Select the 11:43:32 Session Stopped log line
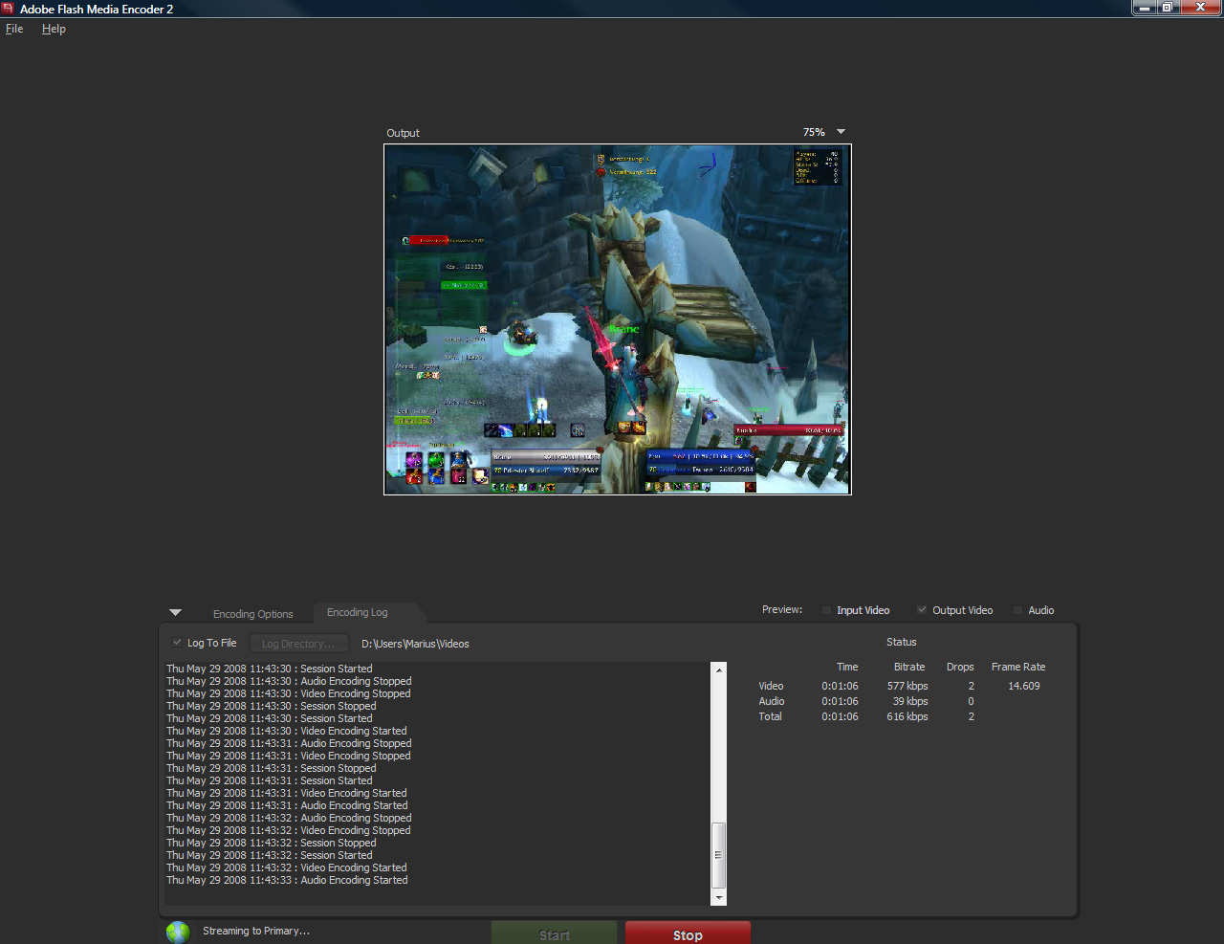The height and width of the screenshot is (944, 1224). pos(272,843)
